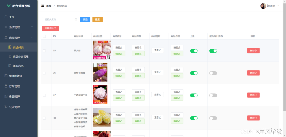Open the baby cabbage thumbnail image
The image size is (286, 137).
[102, 117]
